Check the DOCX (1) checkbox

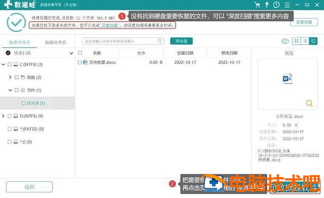[24, 103]
